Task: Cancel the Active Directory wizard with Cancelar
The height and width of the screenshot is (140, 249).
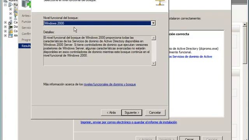Action: click(x=155, y=112)
